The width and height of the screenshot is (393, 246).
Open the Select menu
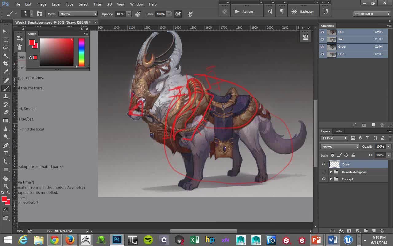84,4
